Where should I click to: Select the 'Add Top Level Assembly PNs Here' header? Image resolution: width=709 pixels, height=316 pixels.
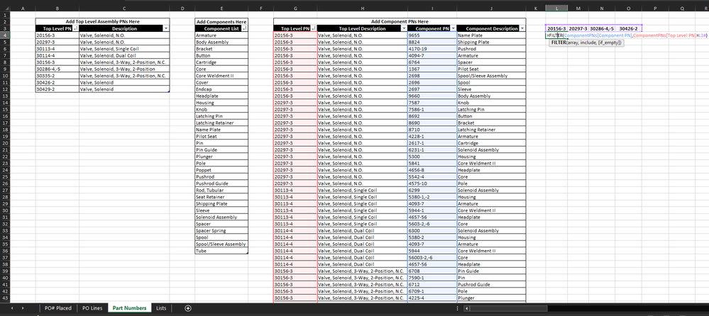(x=102, y=22)
